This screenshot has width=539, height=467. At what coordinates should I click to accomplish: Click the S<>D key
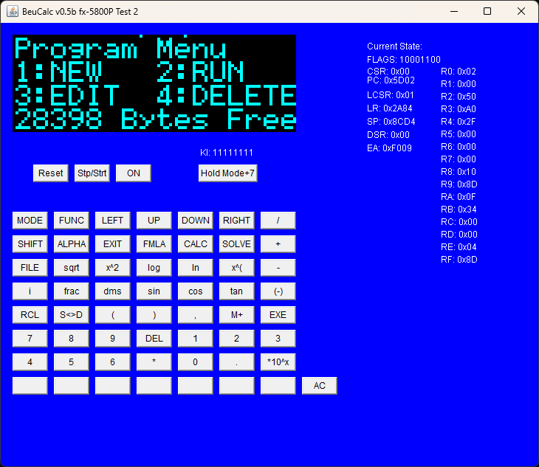(x=71, y=315)
